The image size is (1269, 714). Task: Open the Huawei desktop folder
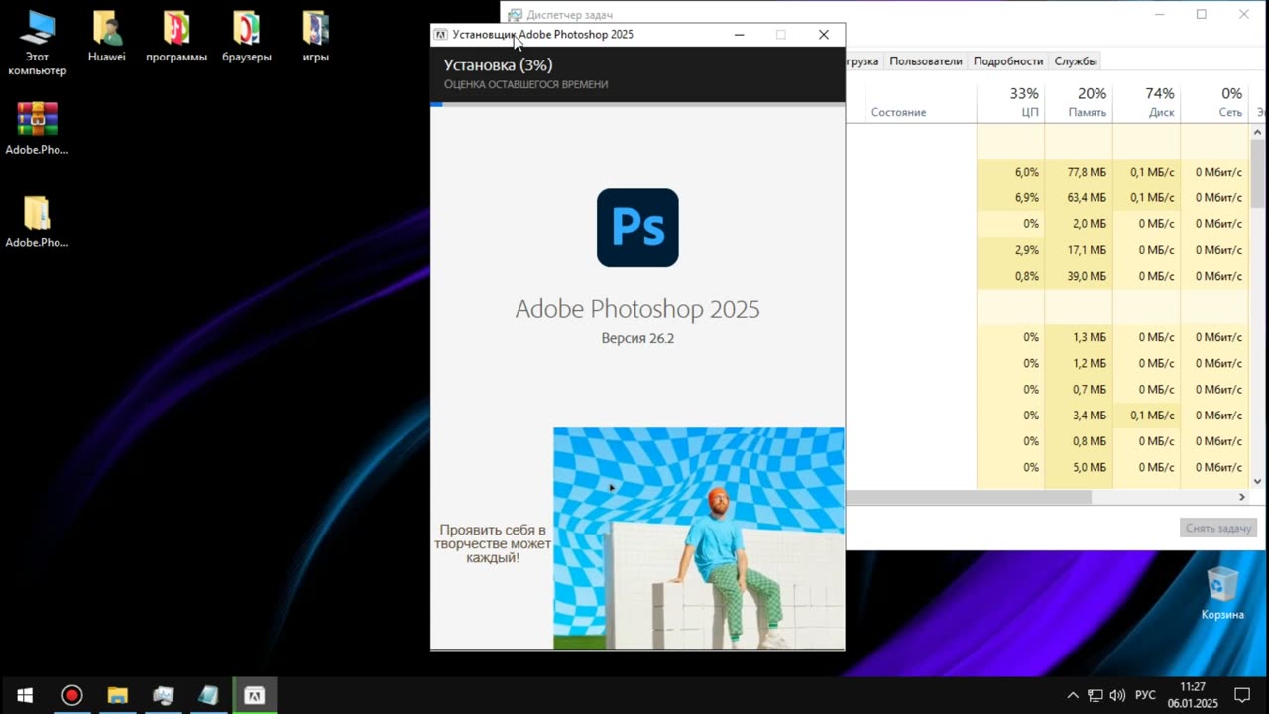[x=107, y=37]
